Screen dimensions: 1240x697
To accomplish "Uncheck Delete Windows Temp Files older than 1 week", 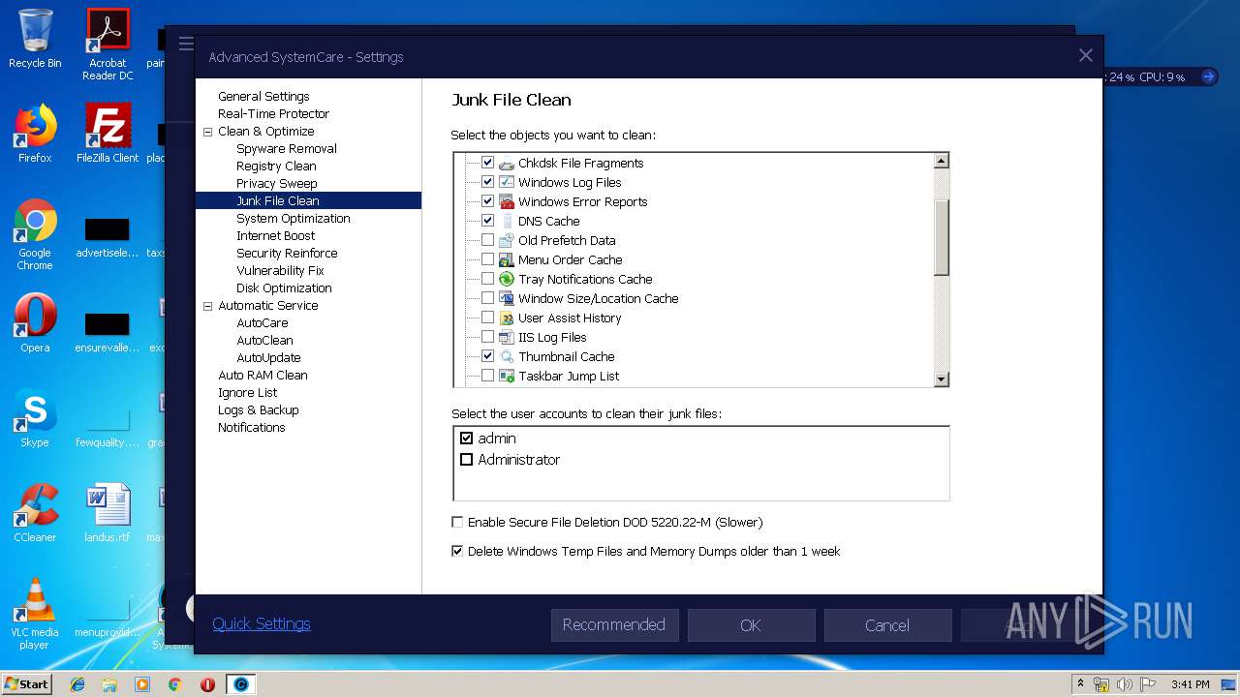I will [x=457, y=552].
